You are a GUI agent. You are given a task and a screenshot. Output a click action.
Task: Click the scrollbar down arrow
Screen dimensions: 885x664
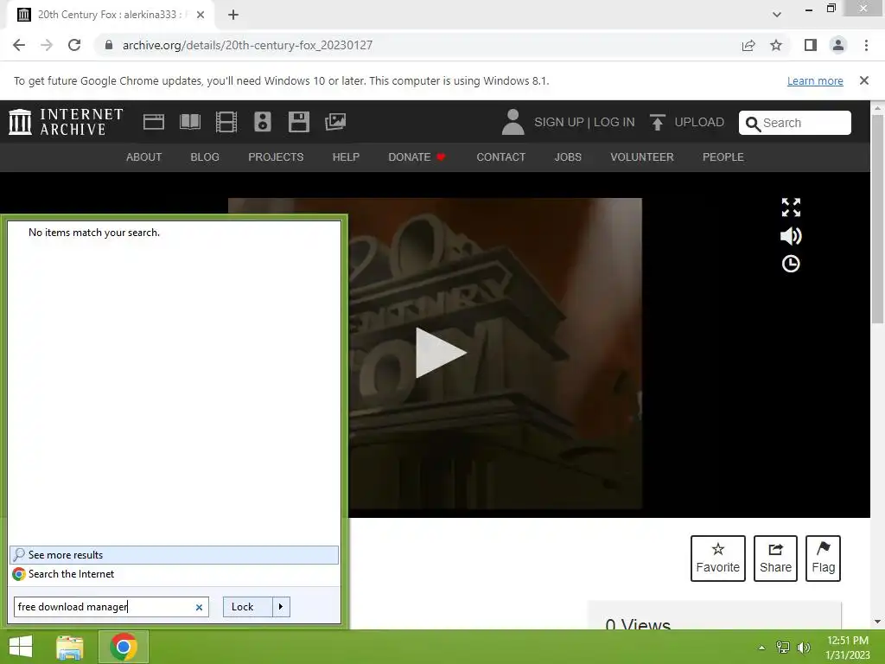pyautogui.click(x=878, y=622)
